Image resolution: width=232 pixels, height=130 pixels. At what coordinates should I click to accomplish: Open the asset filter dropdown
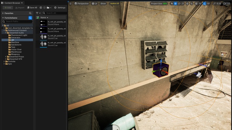pos(38,13)
